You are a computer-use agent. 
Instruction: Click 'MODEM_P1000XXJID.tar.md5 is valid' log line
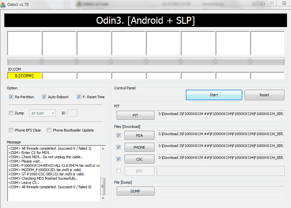(x=45, y=170)
